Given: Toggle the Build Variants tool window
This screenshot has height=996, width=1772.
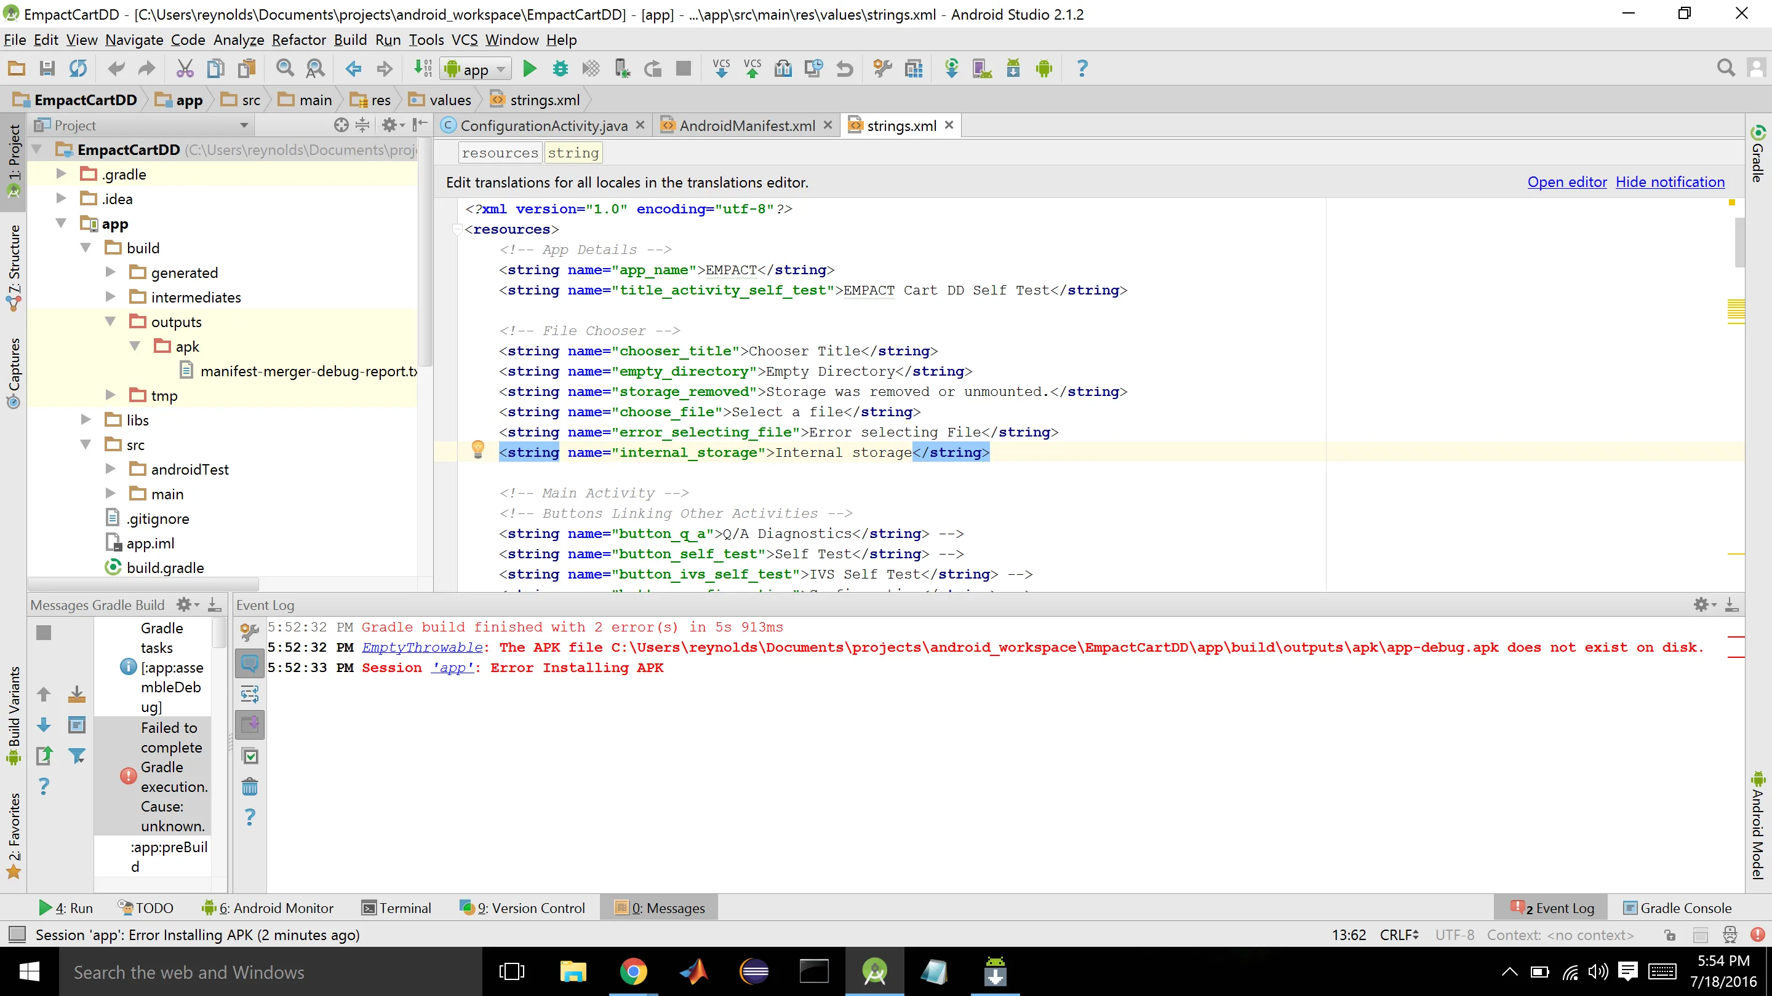Looking at the screenshot, I should click(14, 716).
